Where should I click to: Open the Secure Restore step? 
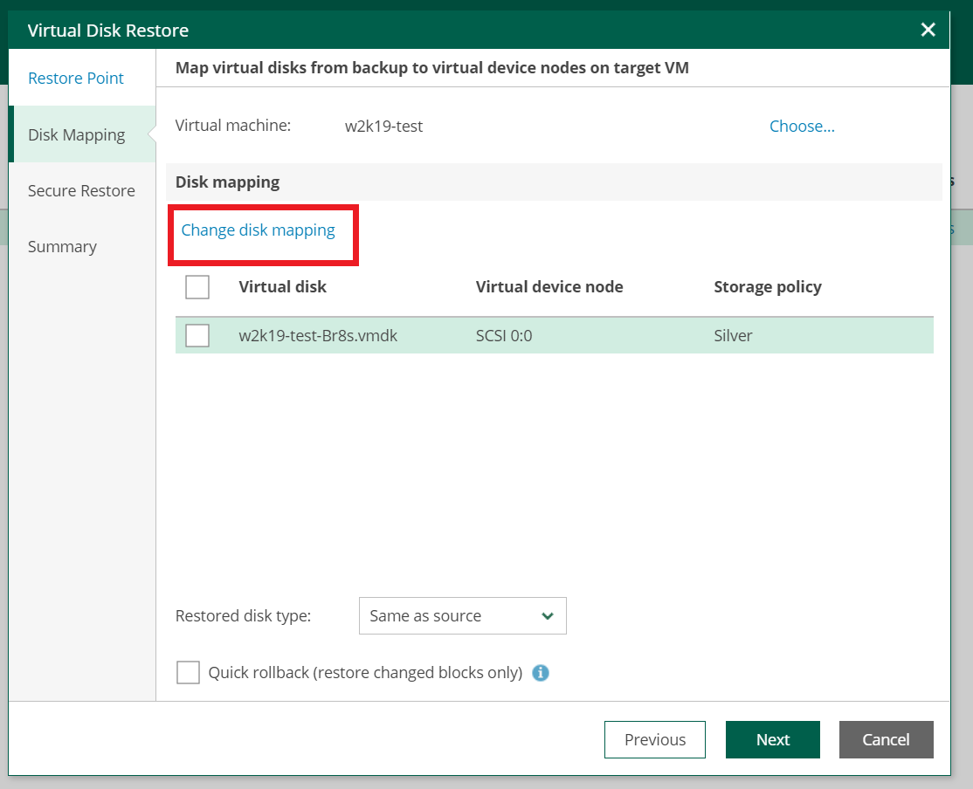coord(82,190)
